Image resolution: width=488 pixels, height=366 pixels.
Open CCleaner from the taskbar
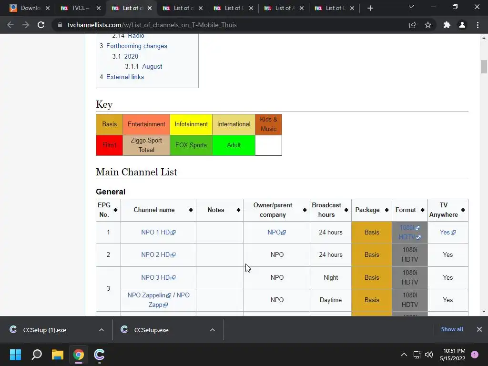coord(99,355)
